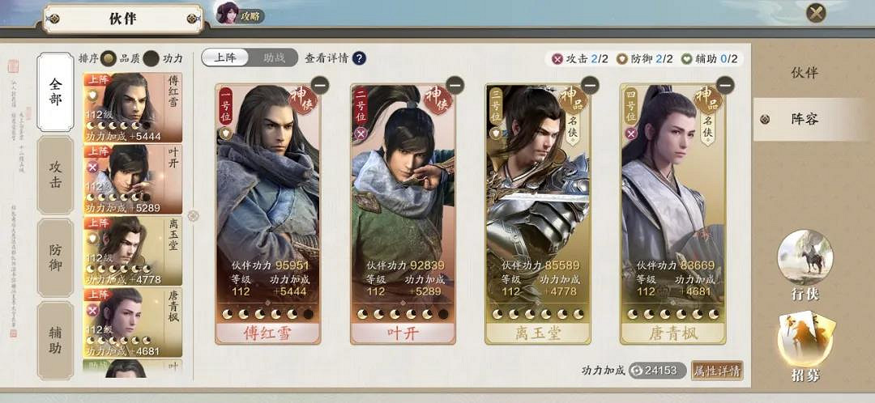Remove 离玉堂 via the minus icon
Viewport: 875px width, 403px height.
pos(590,85)
